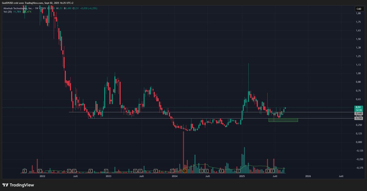
Task: Click the current price label 0,51
Action: 358,107
